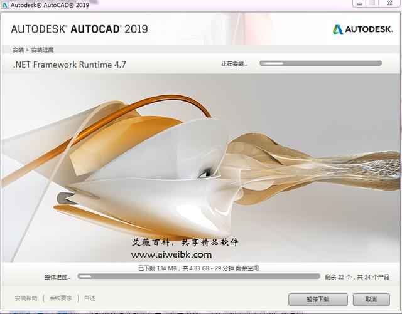Click the disabled maximize window button
The width and height of the screenshot is (402, 314).
click(x=372, y=3)
